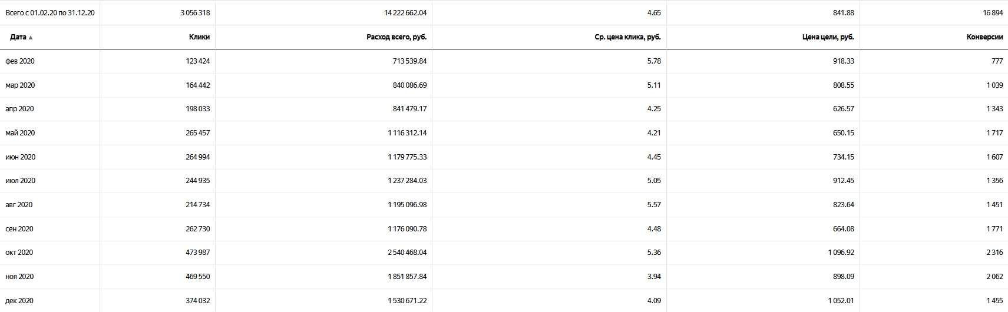1008x312 pixels.
Task: Select the ноя 2020 date cell
Action: (19, 277)
